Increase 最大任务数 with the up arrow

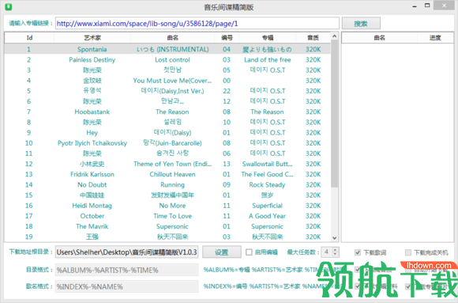pos(335,250)
